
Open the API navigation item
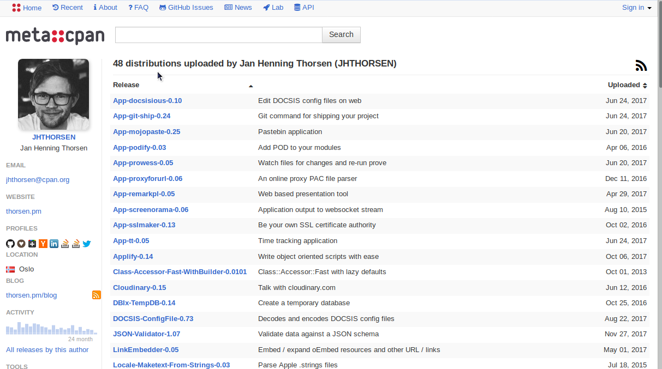pos(304,8)
